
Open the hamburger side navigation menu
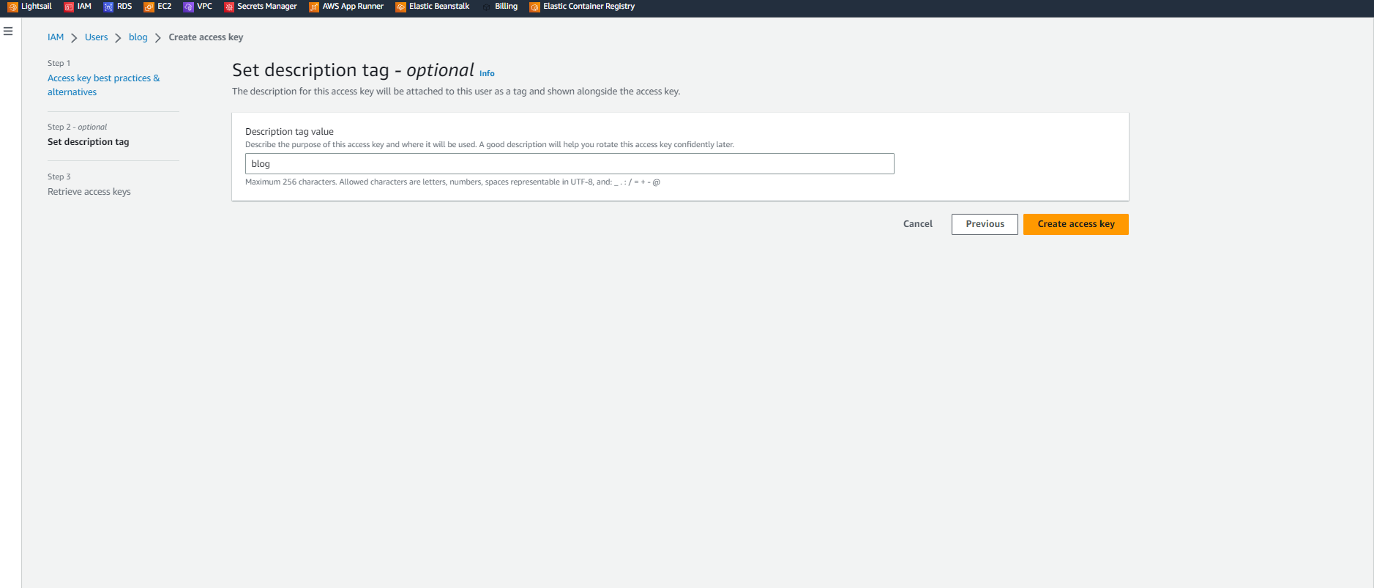click(8, 31)
